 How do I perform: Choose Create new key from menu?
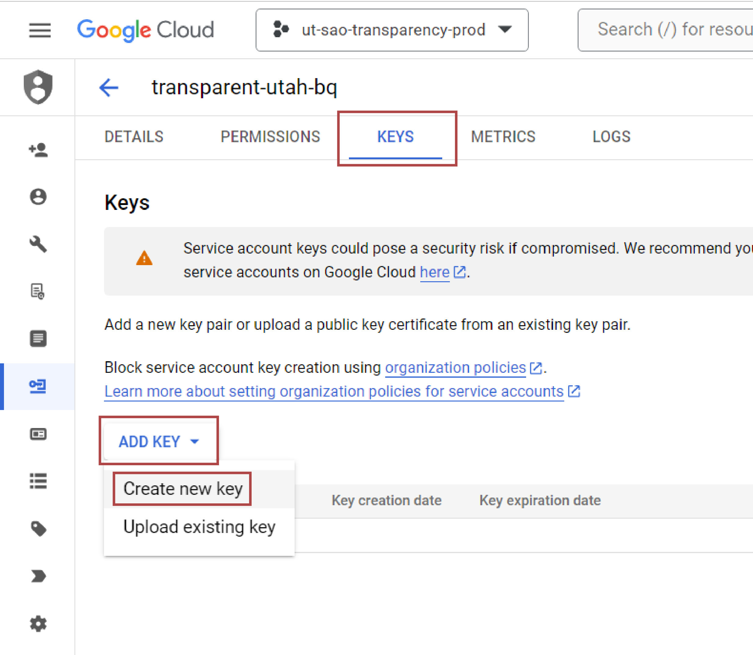[183, 489]
